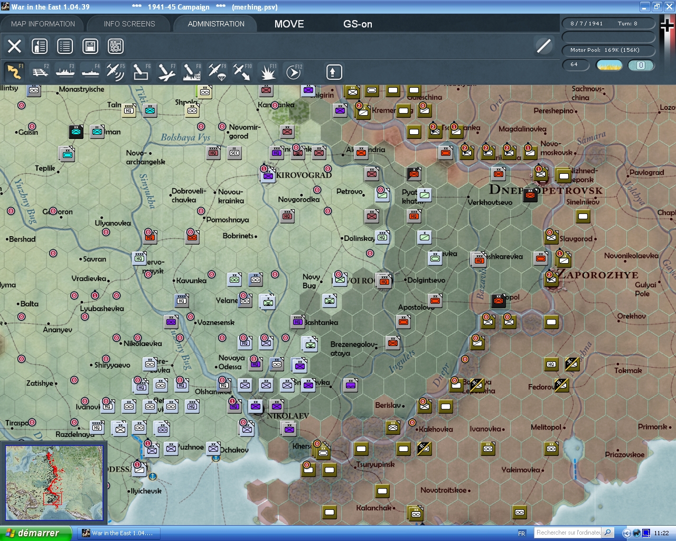Click the F12 End Turn icon
676x541 pixels.
[x=293, y=72]
